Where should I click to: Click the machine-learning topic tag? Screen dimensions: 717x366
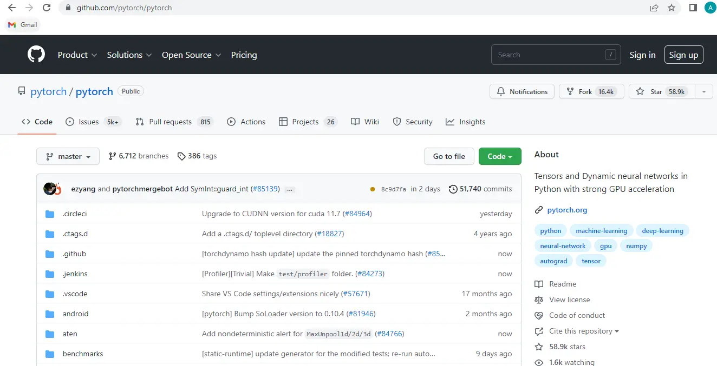coord(602,231)
